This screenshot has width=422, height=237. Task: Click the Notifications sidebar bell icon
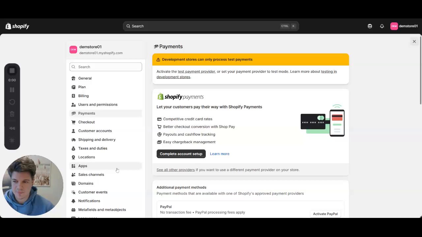point(73,201)
